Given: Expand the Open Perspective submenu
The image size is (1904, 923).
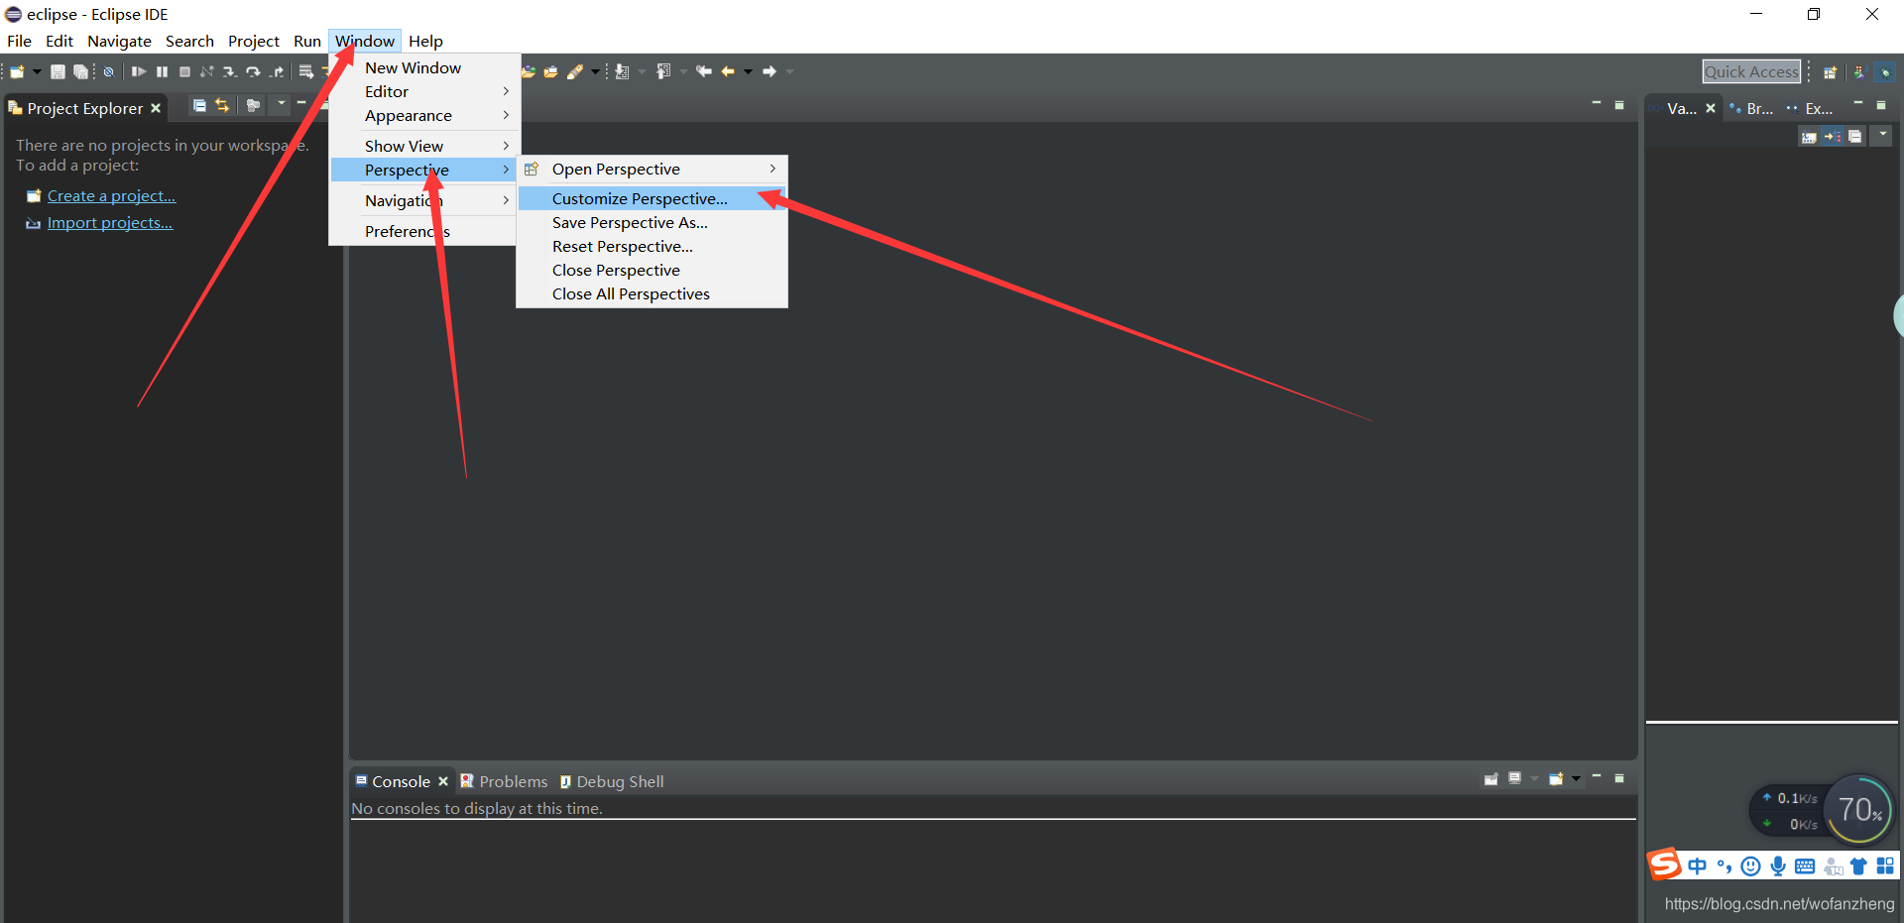Looking at the screenshot, I should pos(652,170).
